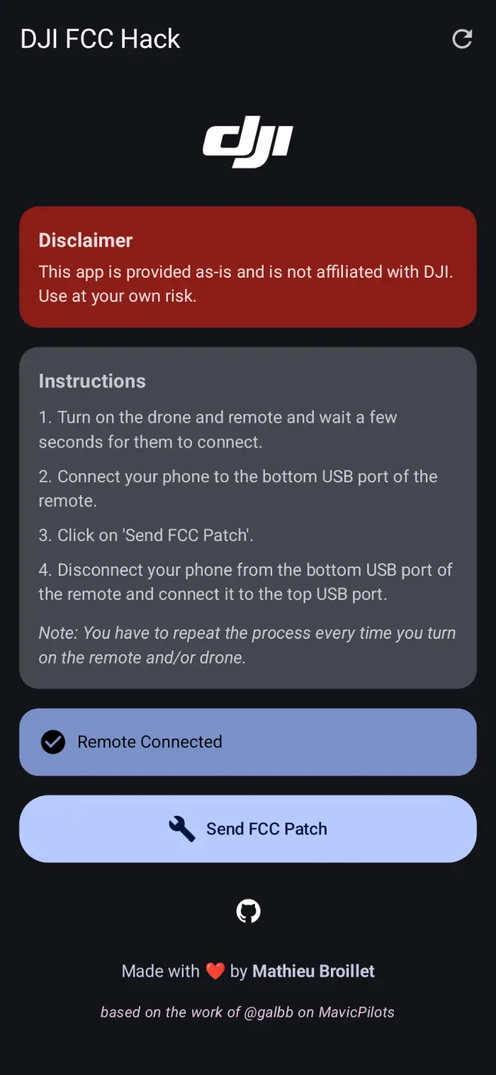Viewport: 496px width, 1075px height.
Task: Open the Disclaimer card
Action: [248, 267]
